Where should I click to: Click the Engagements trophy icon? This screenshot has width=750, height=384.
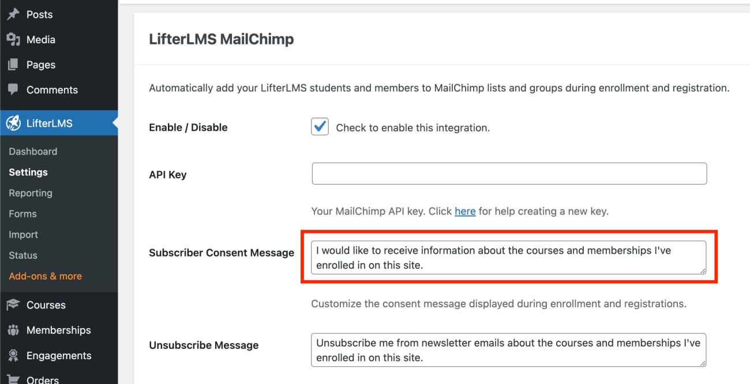point(13,356)
